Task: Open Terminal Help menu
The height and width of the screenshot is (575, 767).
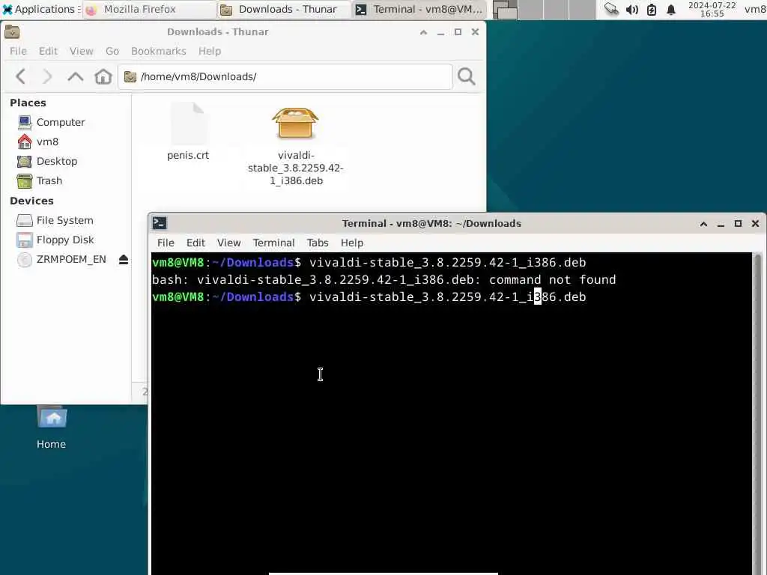Action: [x=352, y=243]
